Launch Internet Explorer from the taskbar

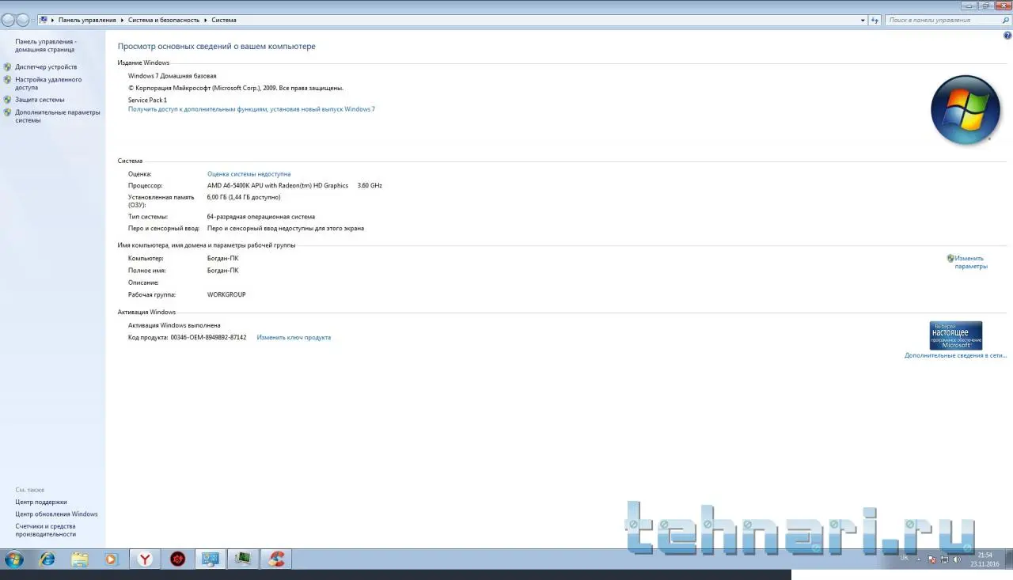[47, 559]
